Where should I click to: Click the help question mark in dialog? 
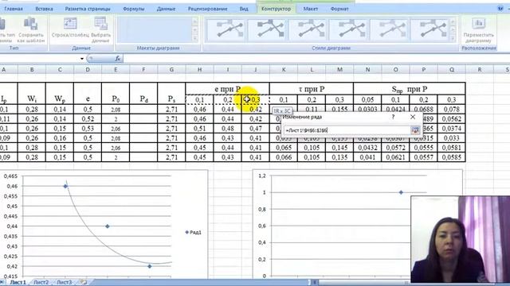pyautogui.click(x=393, y=117)
